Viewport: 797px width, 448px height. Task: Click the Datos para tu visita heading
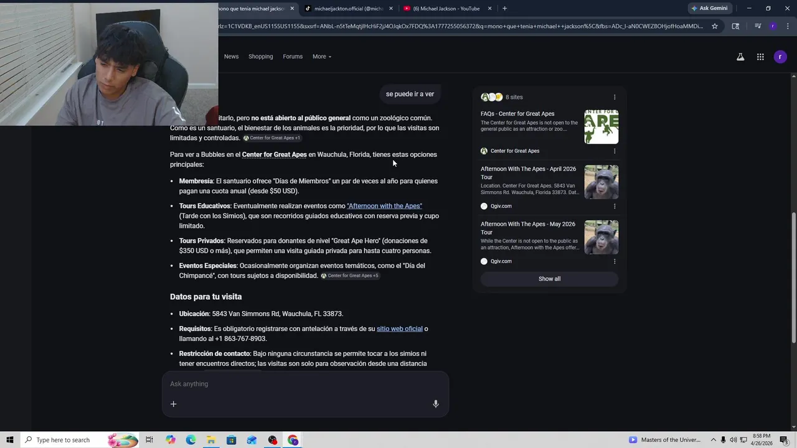[x=205, y=297]
